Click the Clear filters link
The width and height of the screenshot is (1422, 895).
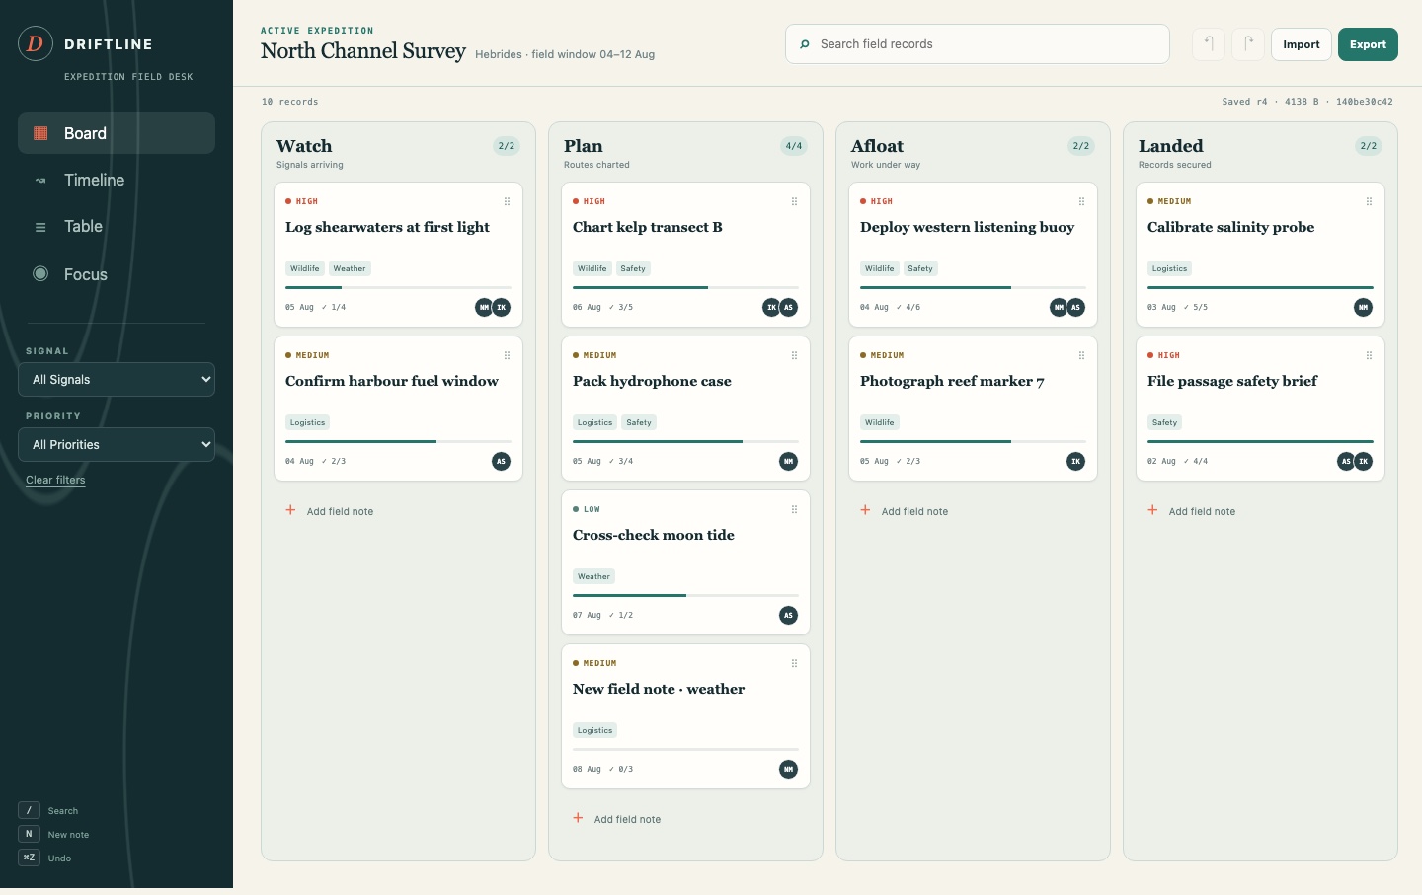click(55, 480)
